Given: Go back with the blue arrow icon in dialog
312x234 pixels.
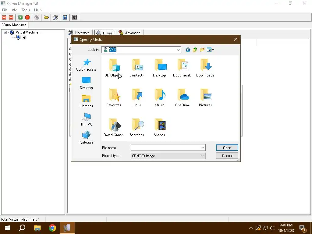Looking at the screenshot, I should pos(188,50).
